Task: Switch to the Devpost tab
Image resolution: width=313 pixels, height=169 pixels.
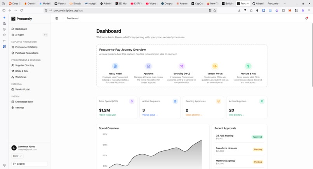Action: [167, 3]
